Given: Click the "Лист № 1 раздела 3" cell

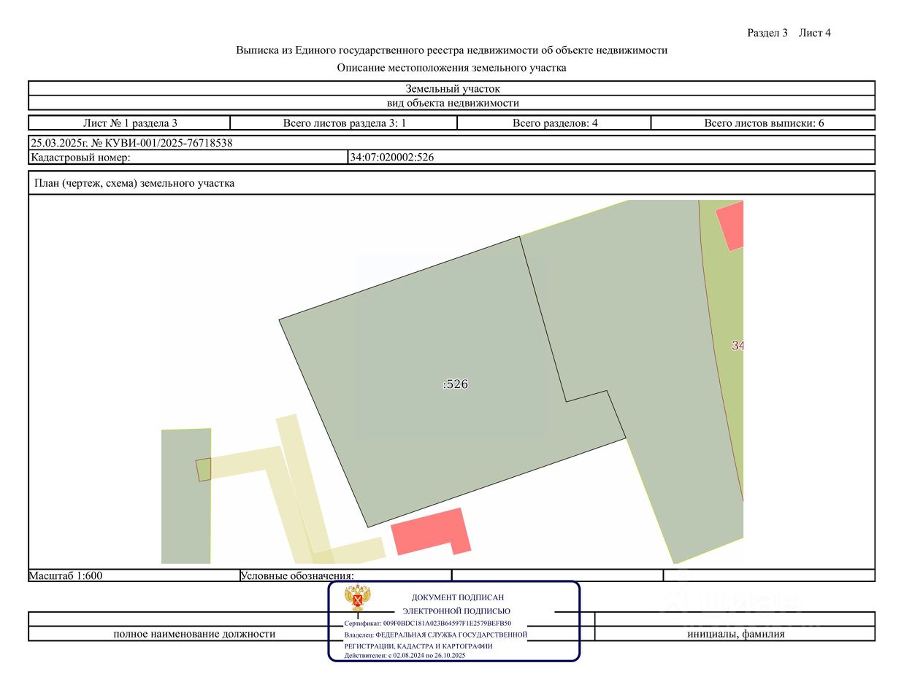Looking at the screenshot, I should click(x=130, y=123).
